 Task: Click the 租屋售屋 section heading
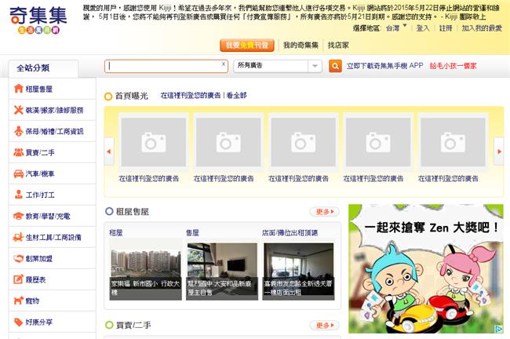[x=133, y=212]
